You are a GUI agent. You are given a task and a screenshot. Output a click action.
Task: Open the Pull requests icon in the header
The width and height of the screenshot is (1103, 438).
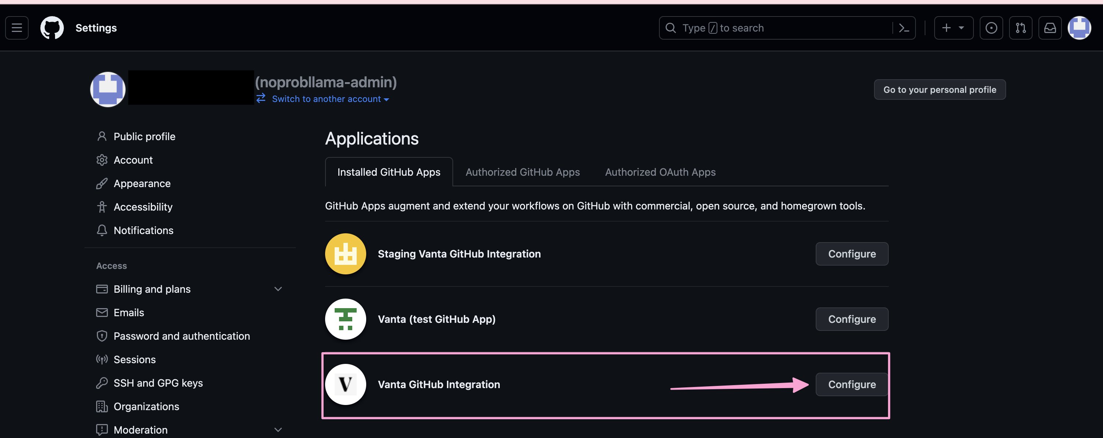tap(1021, 28)
